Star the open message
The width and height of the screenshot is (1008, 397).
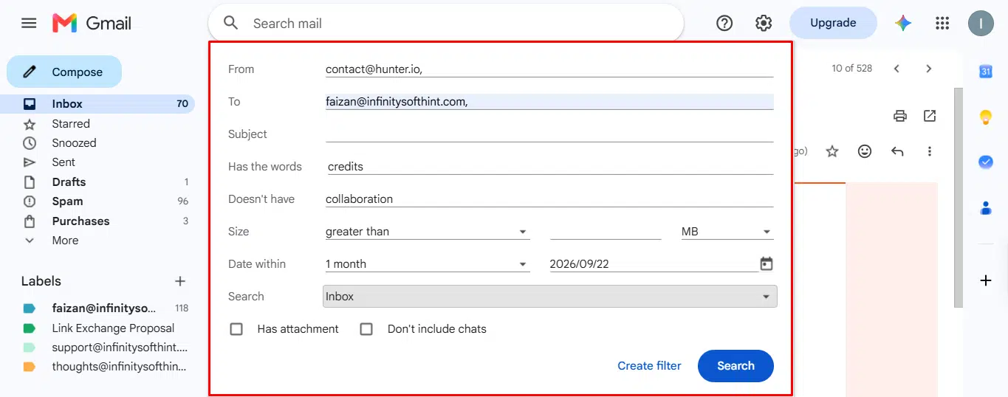[832, 151]
